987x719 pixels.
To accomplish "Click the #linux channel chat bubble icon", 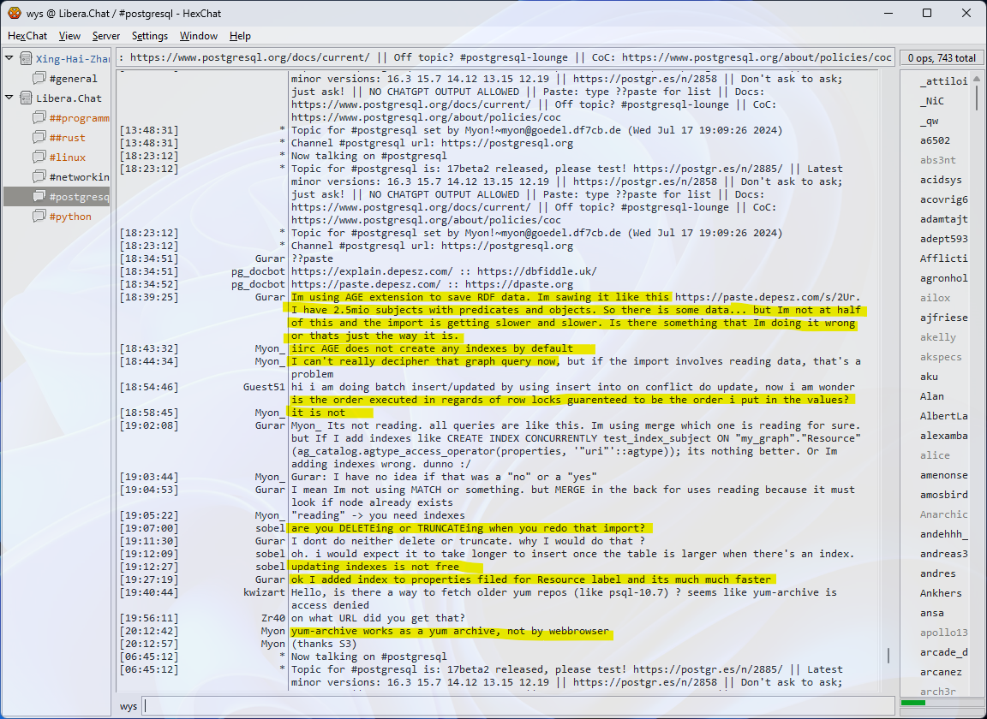I will click(x=39, y=157).
